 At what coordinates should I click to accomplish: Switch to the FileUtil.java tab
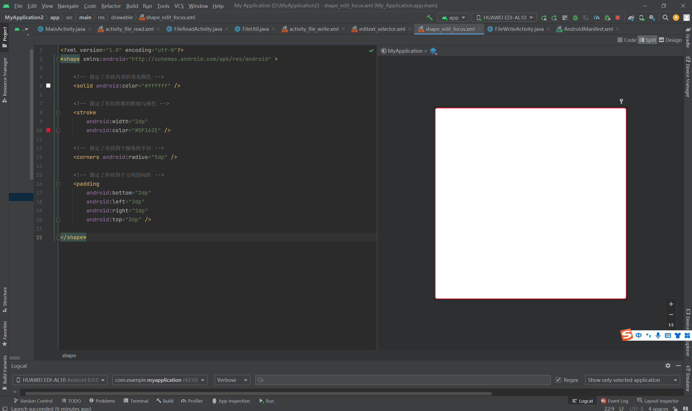coord(255,29)
